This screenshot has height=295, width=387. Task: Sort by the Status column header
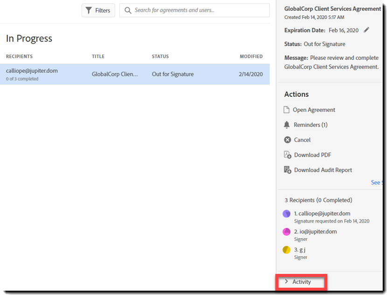pos(160,56)
